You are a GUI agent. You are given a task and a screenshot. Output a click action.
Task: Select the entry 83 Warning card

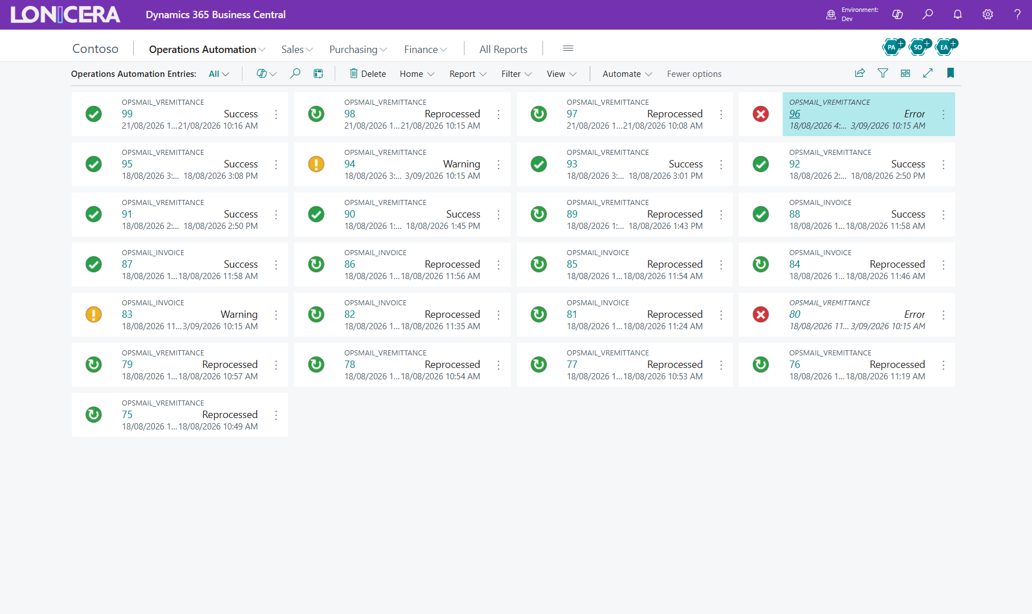(180, 314)
